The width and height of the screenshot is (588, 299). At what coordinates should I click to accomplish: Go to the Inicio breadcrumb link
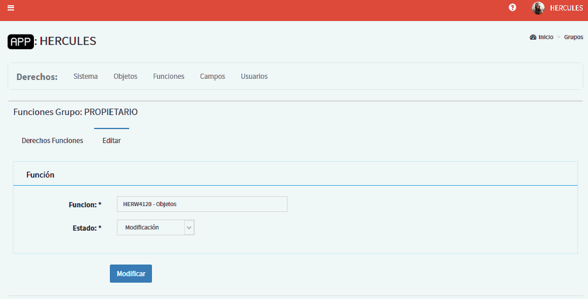tap(546, 37)
